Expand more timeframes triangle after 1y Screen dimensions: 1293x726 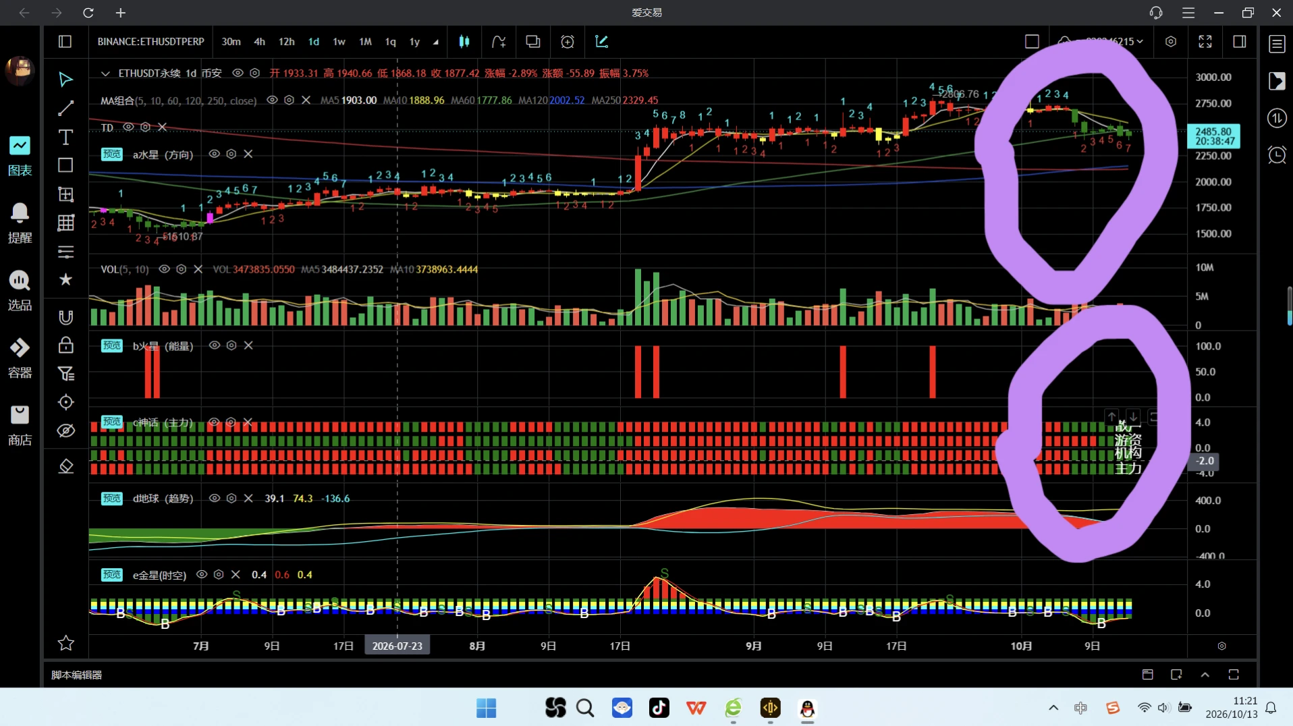436,42
